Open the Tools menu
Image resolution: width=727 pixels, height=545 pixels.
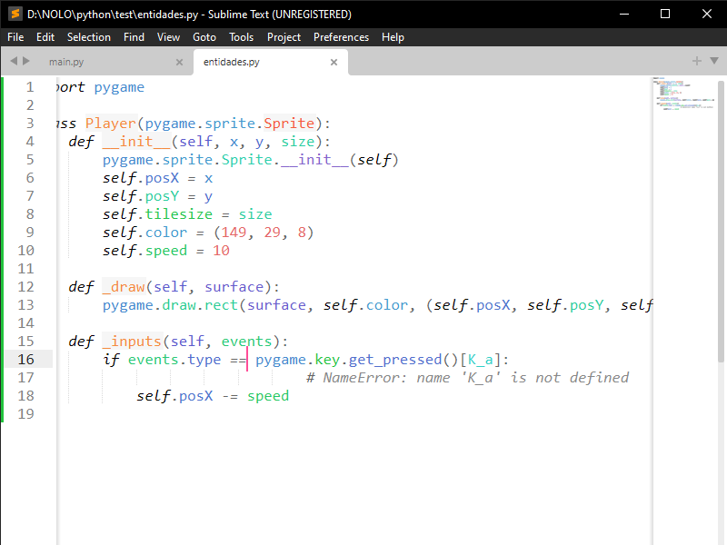tap(242, 37)
